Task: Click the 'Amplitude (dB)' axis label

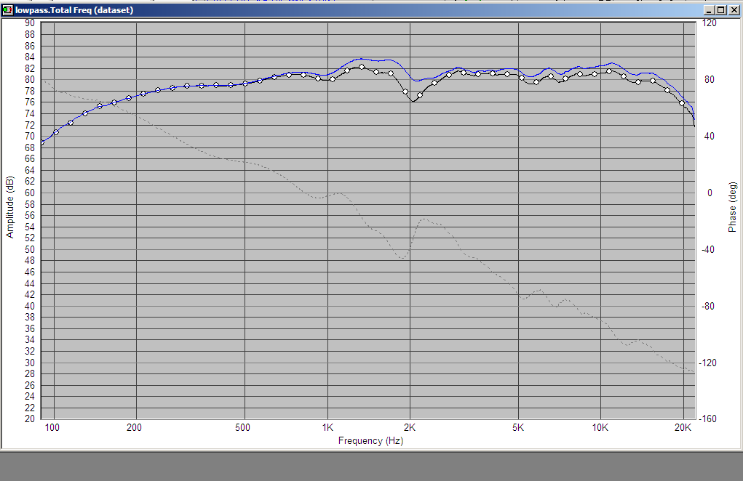Action: (x=10, y=206)
